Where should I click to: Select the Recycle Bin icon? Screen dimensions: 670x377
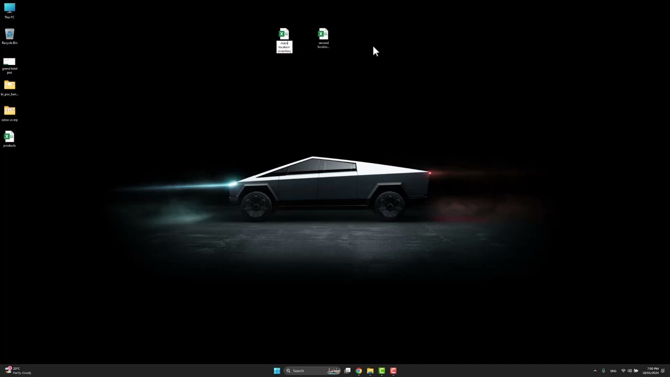click(9, 34)
